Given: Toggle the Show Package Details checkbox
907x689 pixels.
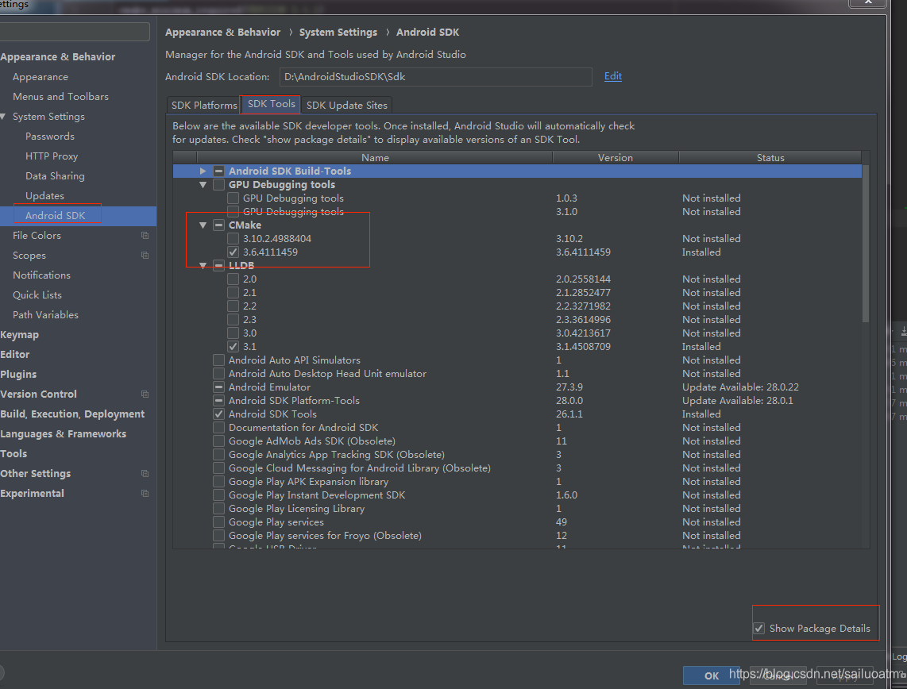Looking at the screenshot, I should 759,629.
